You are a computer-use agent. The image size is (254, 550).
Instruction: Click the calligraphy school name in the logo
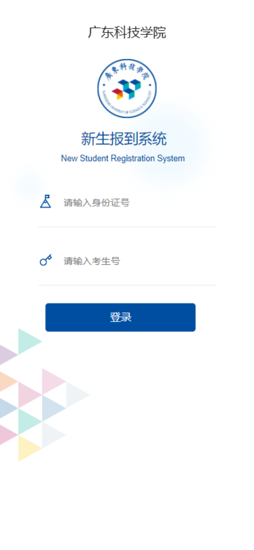click(126, 72)
